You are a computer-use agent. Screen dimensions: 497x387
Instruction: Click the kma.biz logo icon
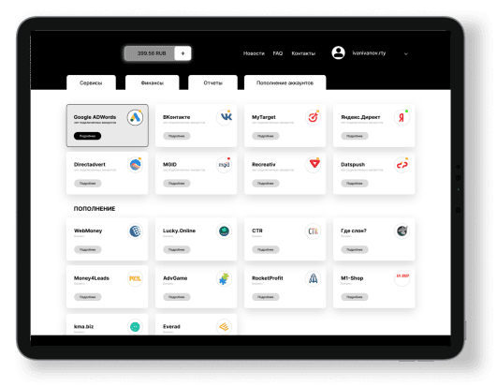click(x=135, y=327)
